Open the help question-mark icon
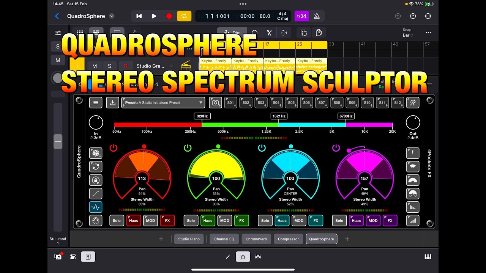 coord(413,16)
